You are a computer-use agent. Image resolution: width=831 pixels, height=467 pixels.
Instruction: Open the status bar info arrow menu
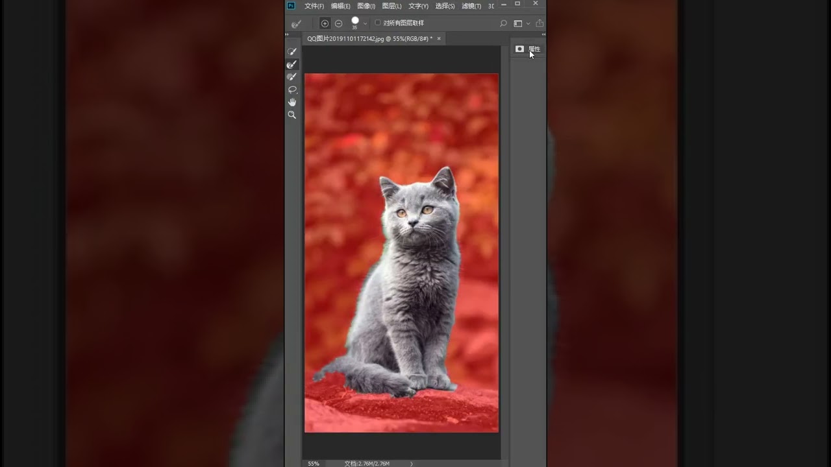tap(412, 464)
